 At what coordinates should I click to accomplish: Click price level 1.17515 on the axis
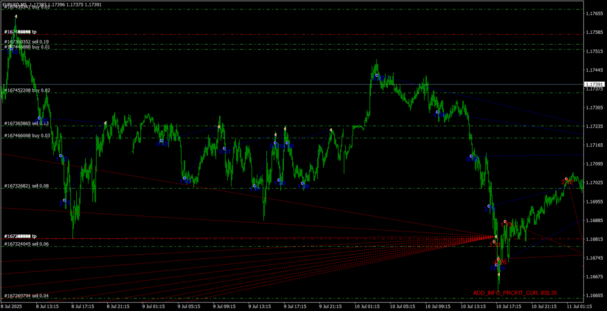pos(595,51)
